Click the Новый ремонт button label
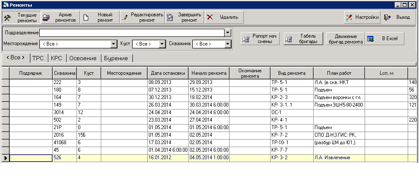Viewport: 419px width, 178px height. click(x=105, y=18)
